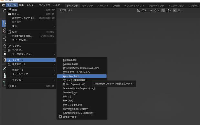Open the ヘルプ menu
200x125 pixels.
pos(56,5)
